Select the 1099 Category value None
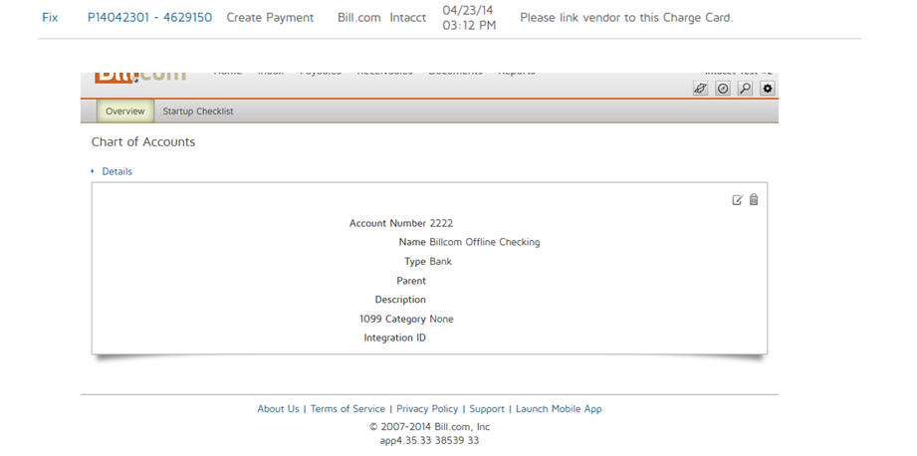This screenshot has height=456, width=917. click(x=441, y=320)
